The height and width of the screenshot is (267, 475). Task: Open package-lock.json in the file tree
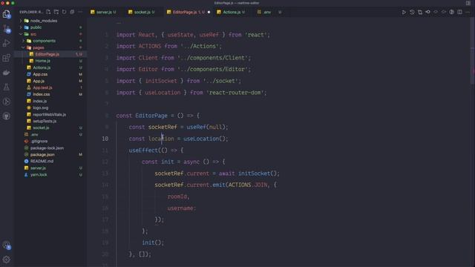(47, 148)
